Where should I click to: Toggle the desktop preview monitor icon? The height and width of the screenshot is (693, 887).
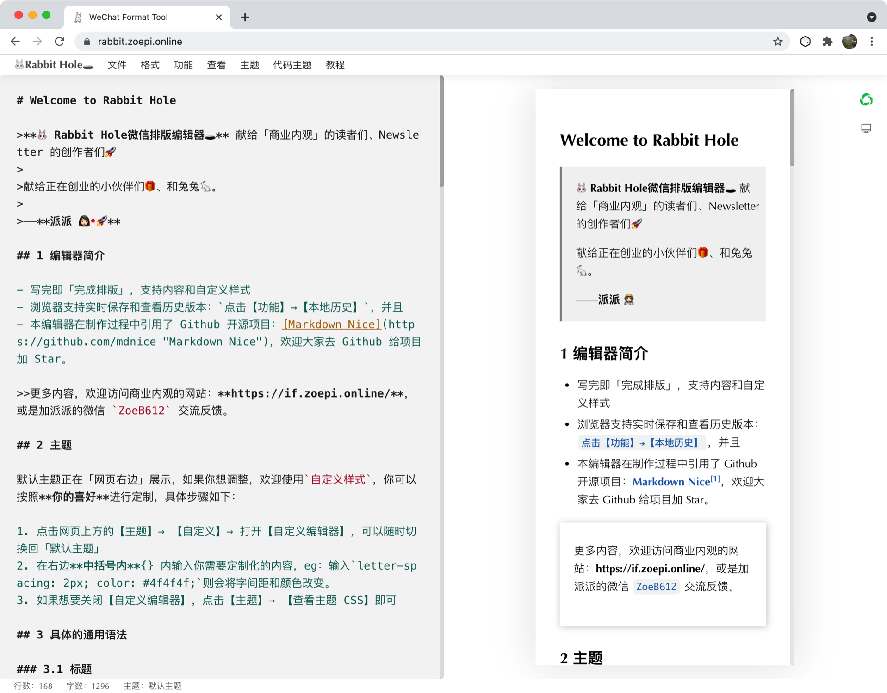[866, 128]
